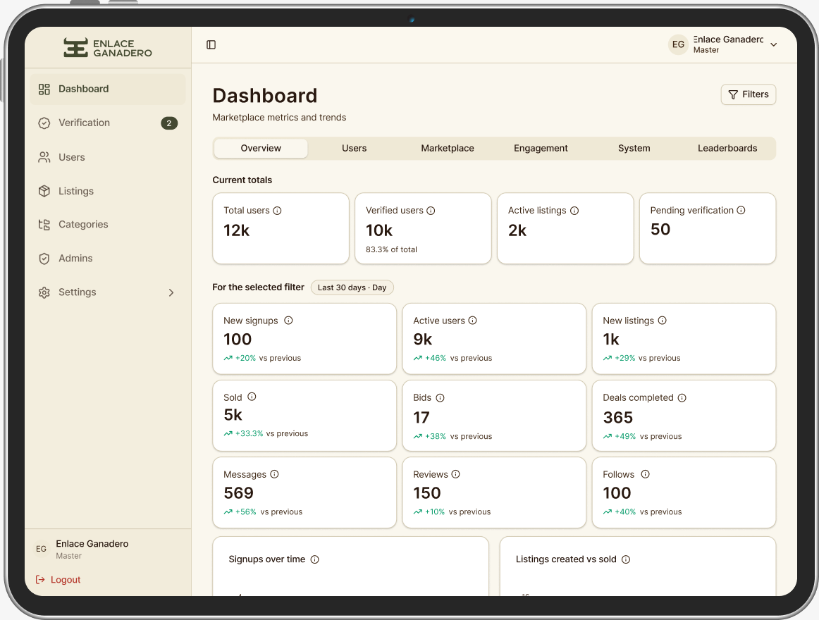819x620 pixels.
Task: Click the EG avatar in top bar
Action: point(679,44)
